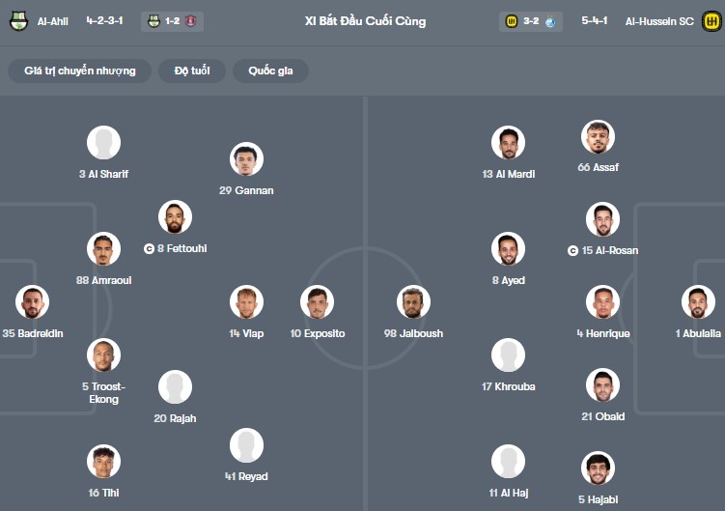Image resolution: width=725 pixels, height=511 pixels.
Task: Toggle the Quốc gia filter
Action: click(x=270, y=71)
